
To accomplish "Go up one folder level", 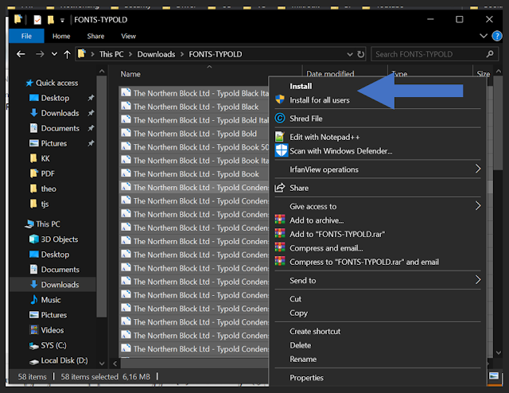I will click(67, 54).
